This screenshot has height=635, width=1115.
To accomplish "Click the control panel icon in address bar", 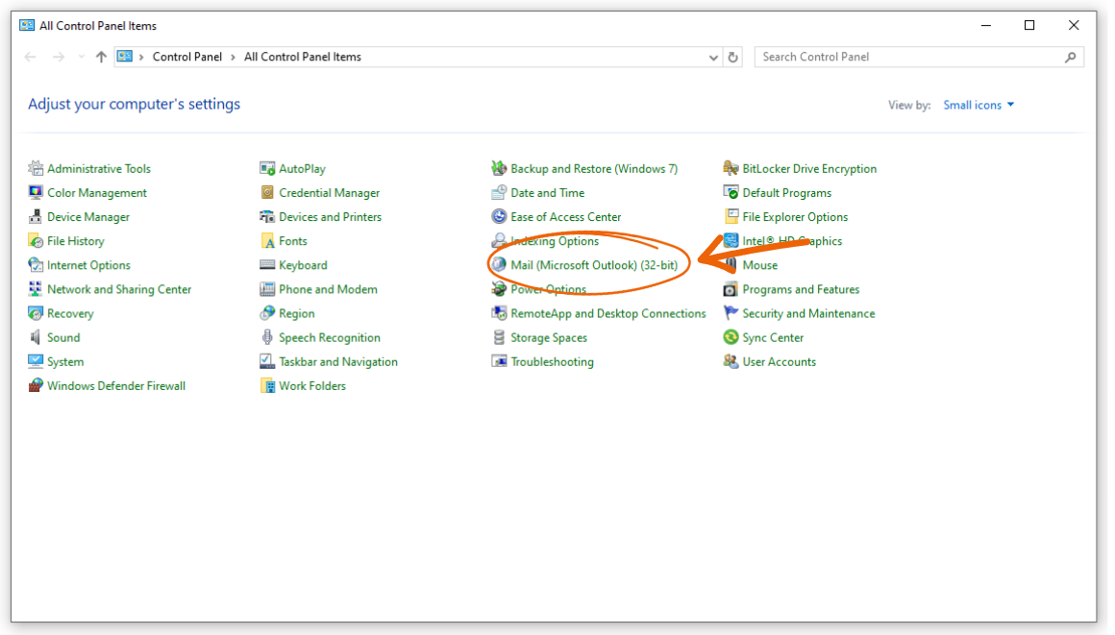I will click(x=125, y=57).
